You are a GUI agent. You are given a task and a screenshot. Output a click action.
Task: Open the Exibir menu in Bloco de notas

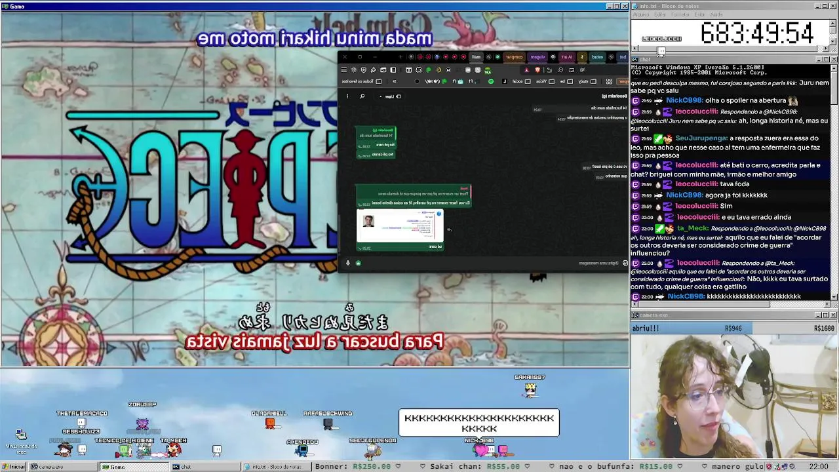699,14
